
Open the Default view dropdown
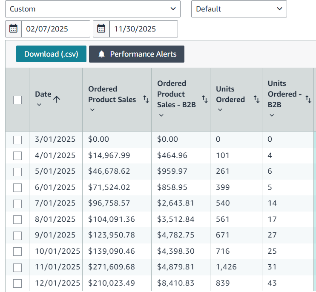[x=238, y=9]
